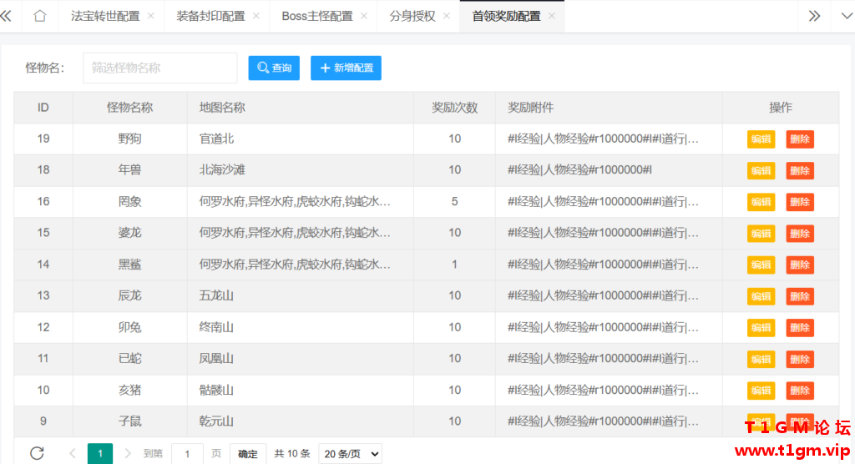855x464 pixels.
Task: Close the Boss主怪配置 tab
Action: (x=364, y=16)
